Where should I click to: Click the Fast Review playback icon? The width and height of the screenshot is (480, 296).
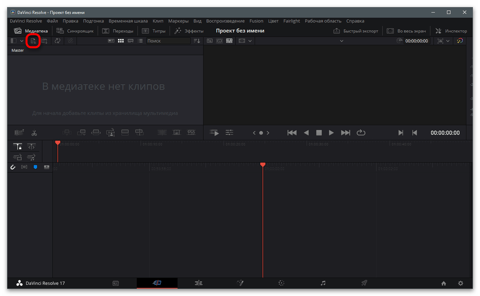pos(214,132)
